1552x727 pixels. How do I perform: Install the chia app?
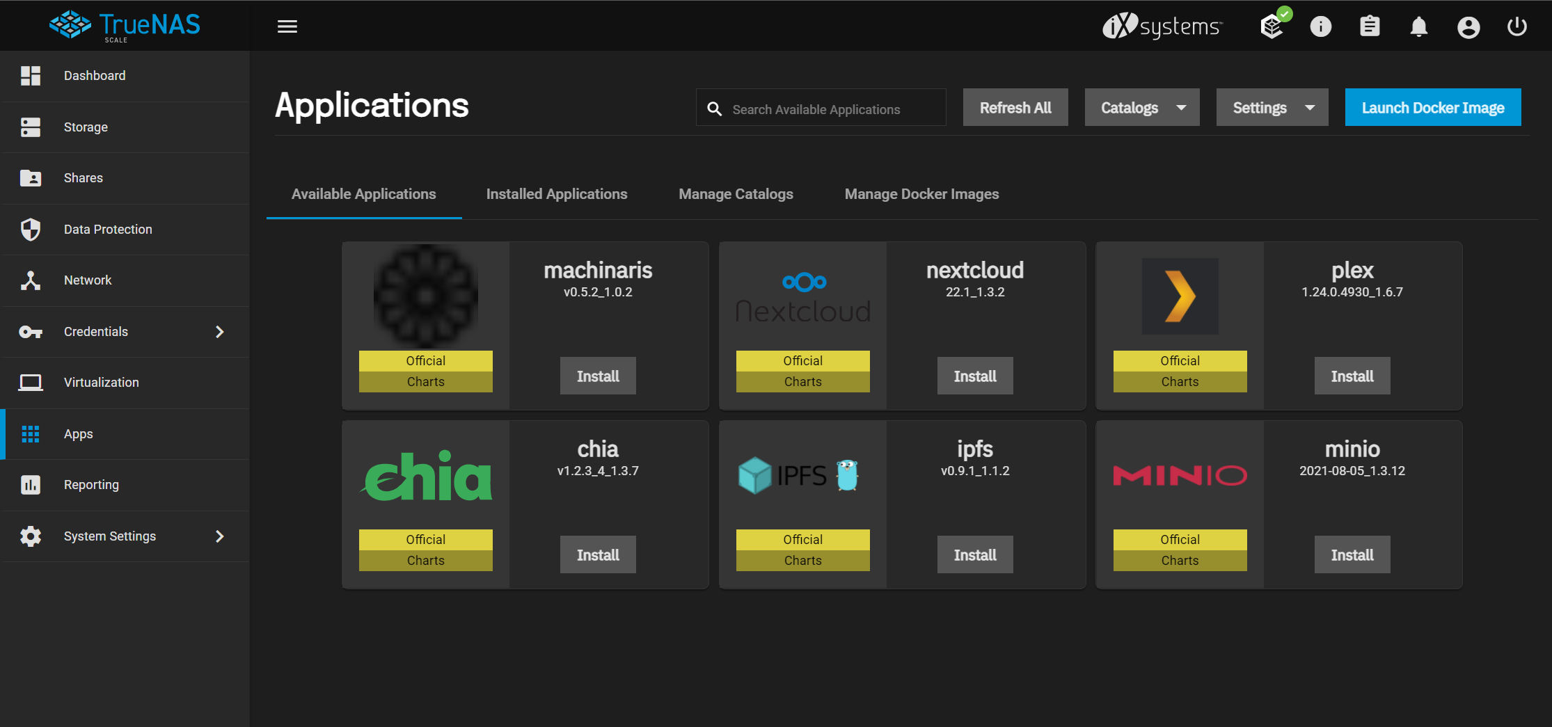598,554
